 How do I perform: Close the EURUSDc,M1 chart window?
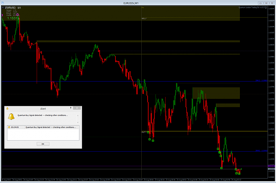coord(272,3)
